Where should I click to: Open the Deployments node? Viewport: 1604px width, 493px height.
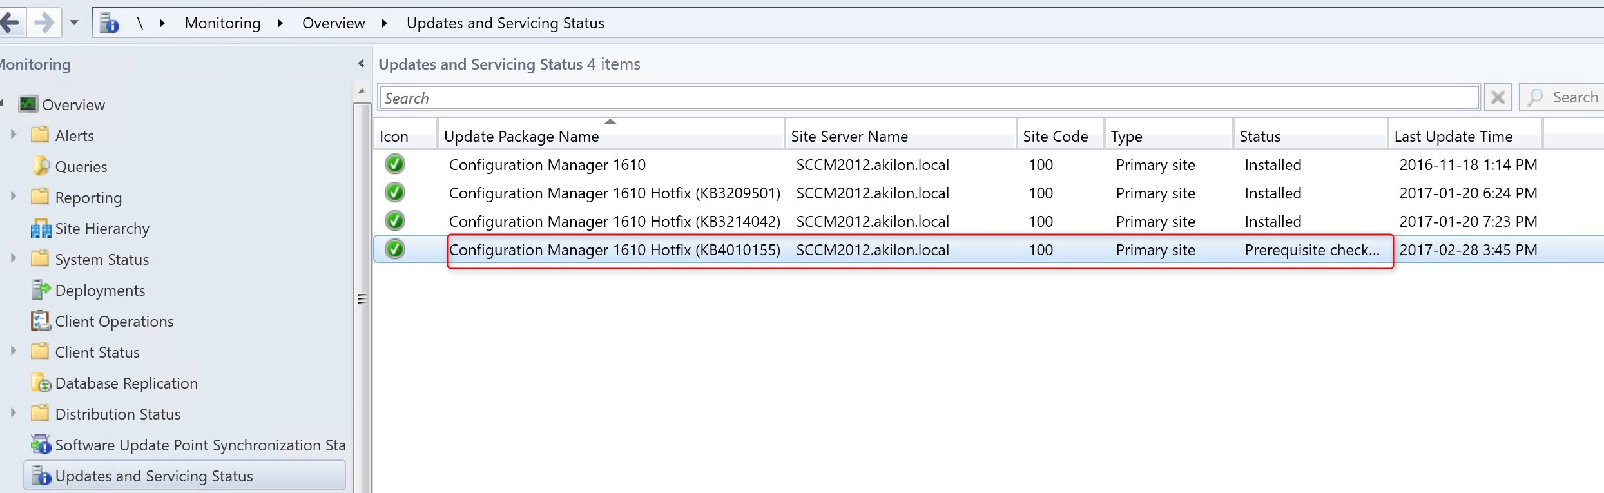pyautogui.click(x=100, y=291)
